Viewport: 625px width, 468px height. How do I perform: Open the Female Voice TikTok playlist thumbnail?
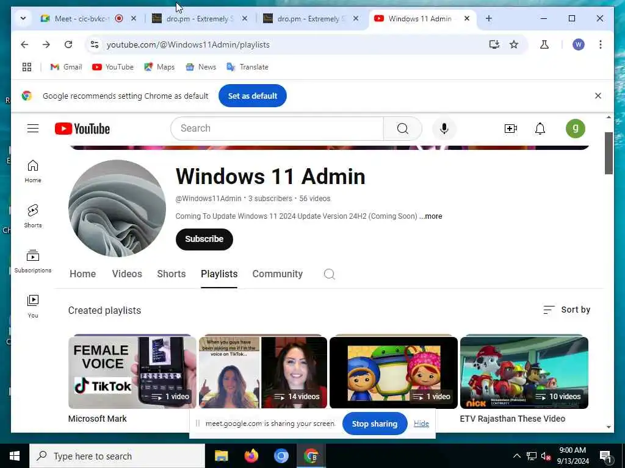coord(132,372)
